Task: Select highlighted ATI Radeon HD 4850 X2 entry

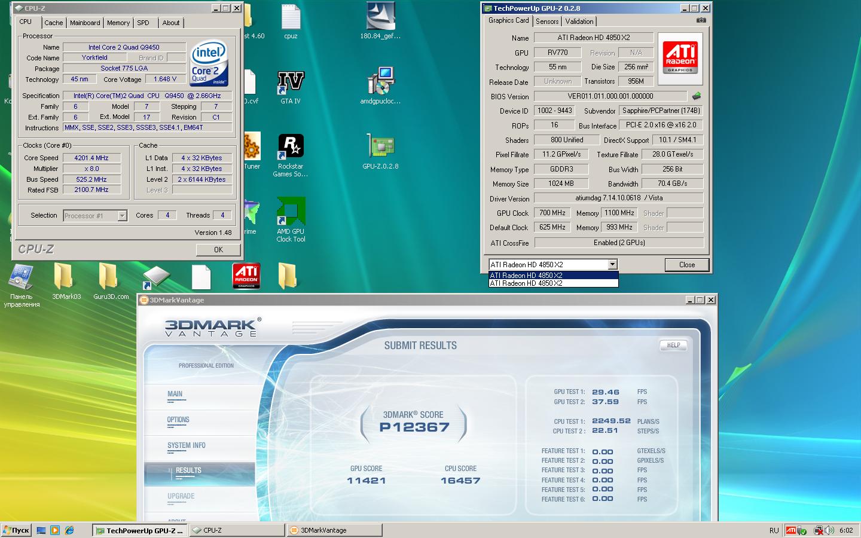Action: (x=553, y=276)
